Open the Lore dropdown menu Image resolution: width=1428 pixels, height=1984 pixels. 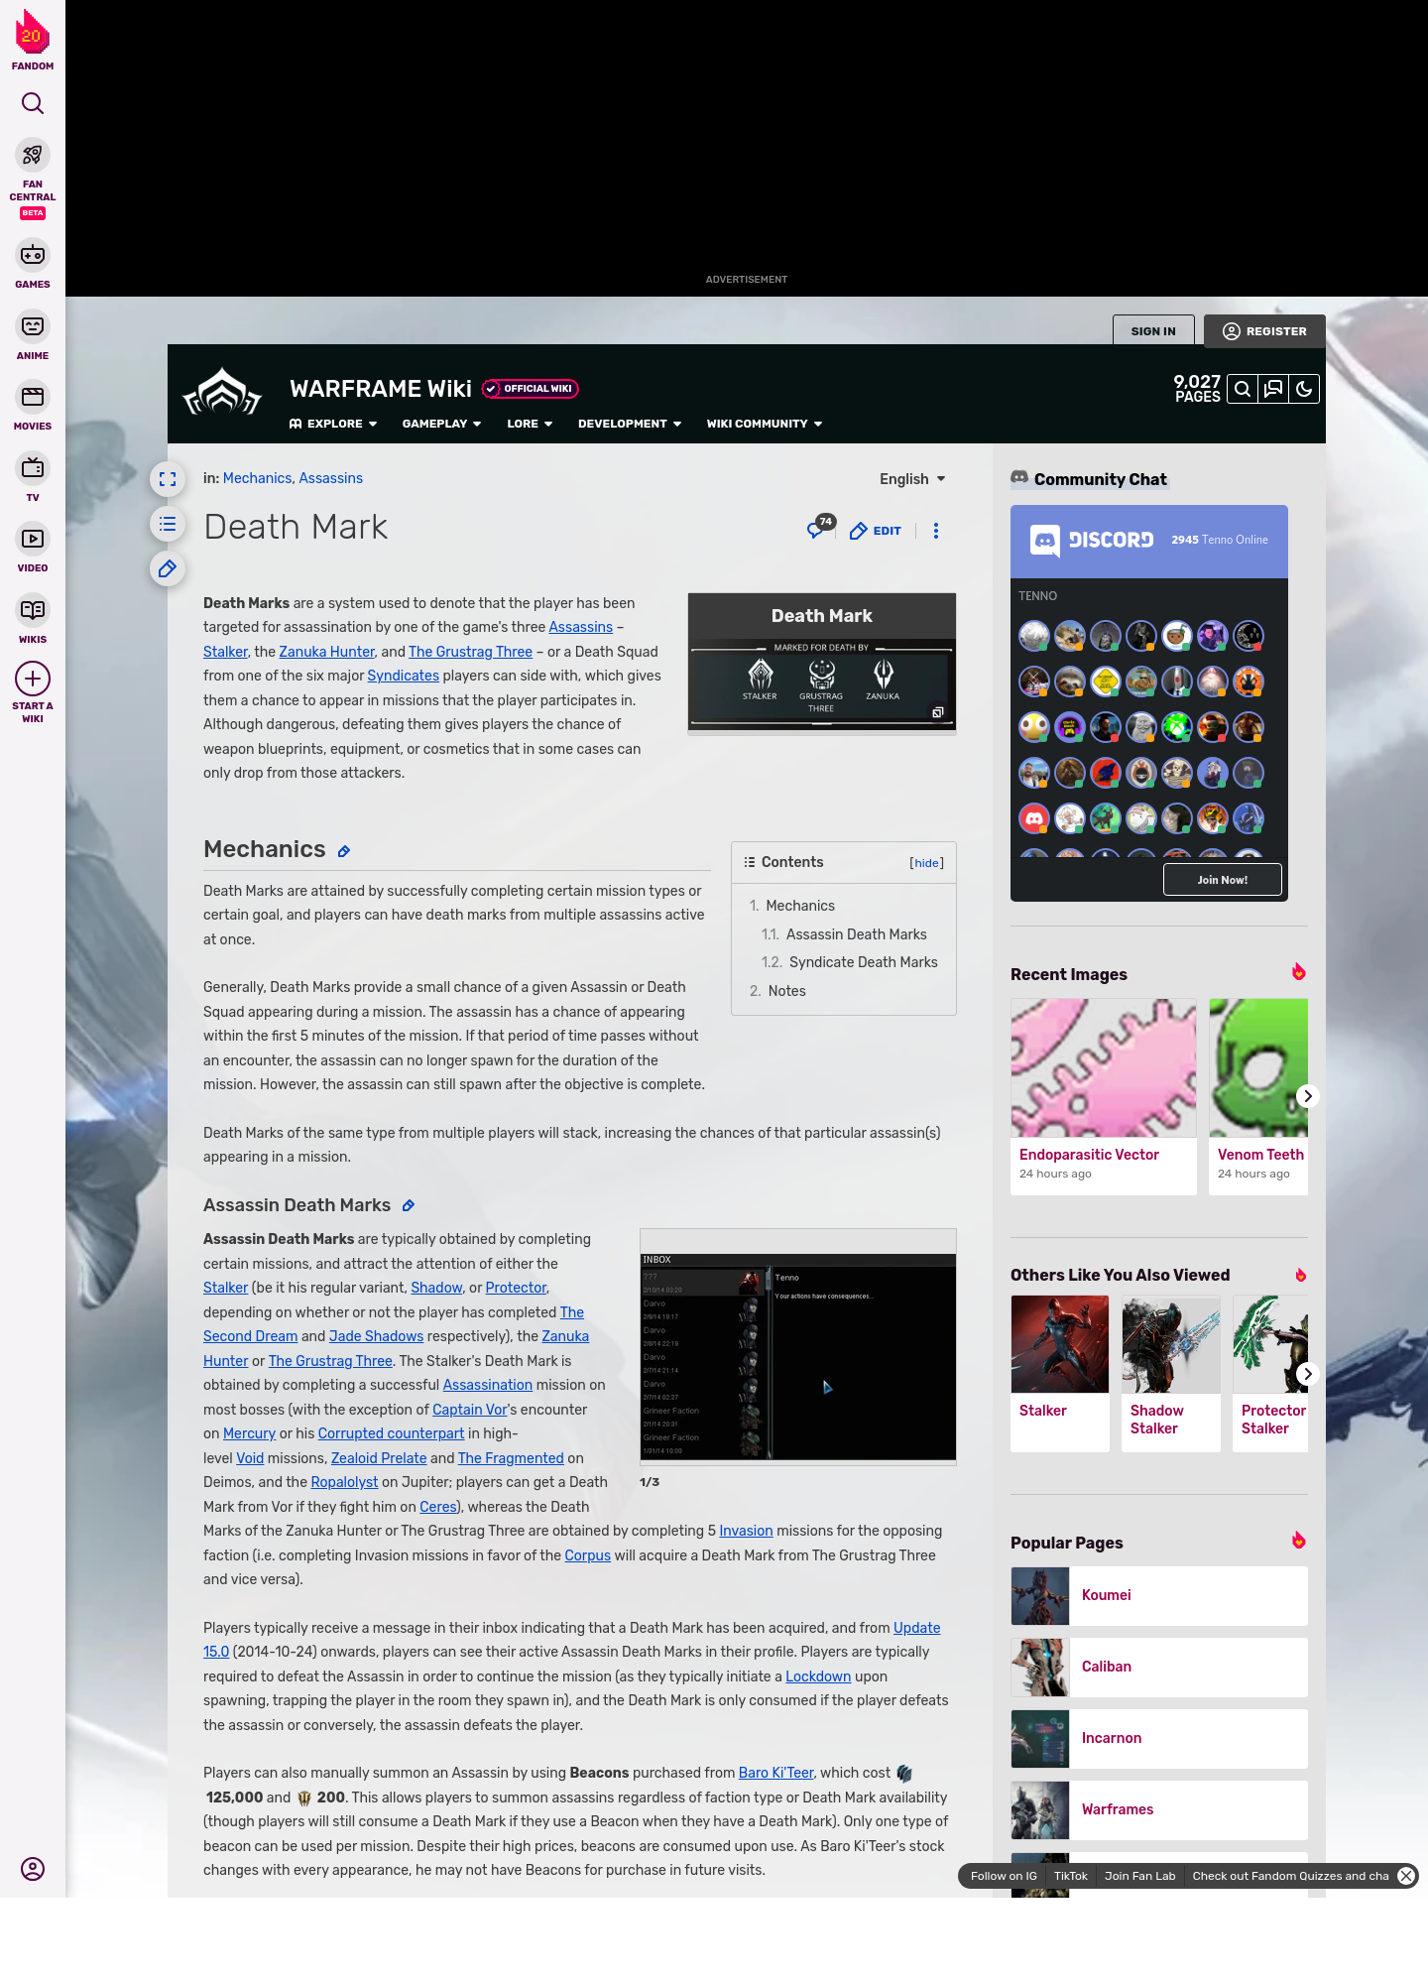pos(530,424)
